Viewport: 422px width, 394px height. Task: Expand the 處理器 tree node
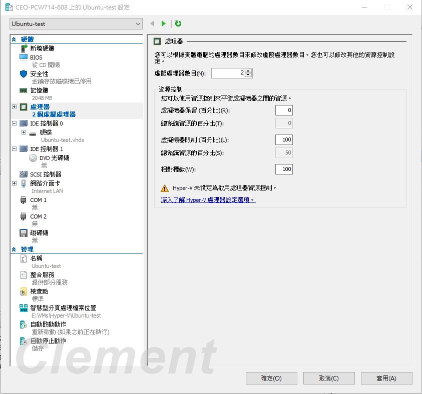[14, 107]
